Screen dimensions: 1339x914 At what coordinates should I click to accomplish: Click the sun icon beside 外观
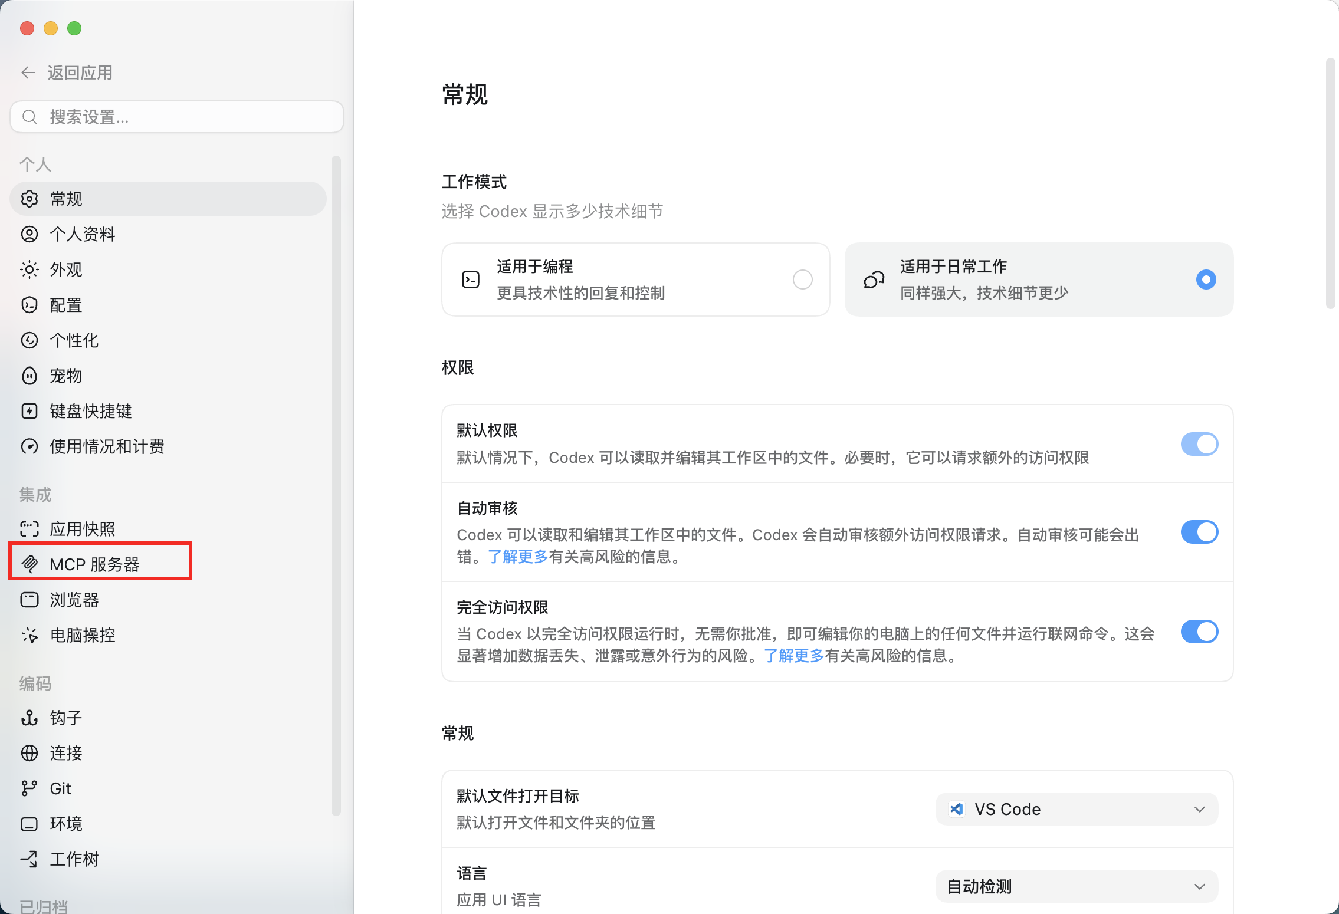29,269
